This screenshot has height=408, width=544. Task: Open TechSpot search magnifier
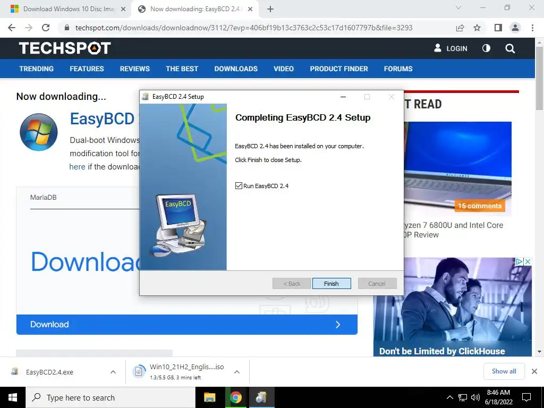tap(510, 48)
